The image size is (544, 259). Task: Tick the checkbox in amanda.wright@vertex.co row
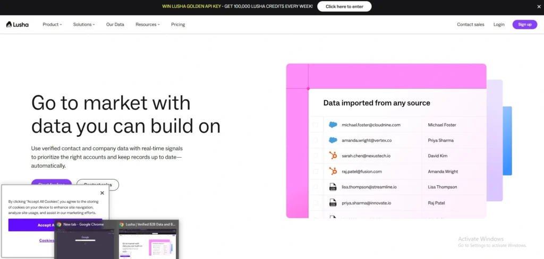tap(316, 141)
